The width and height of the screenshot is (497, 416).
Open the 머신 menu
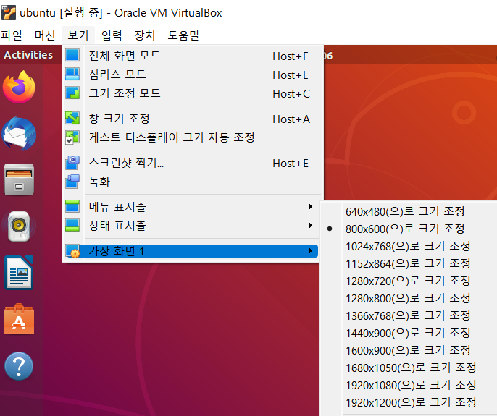(x=45, y=35)
